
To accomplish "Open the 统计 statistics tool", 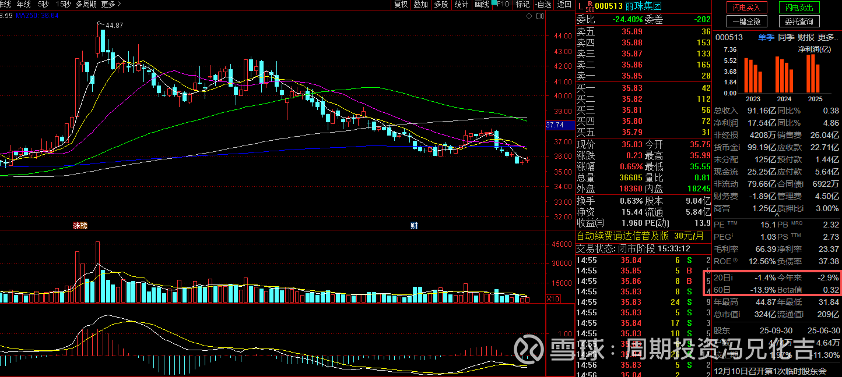I will pos(461,4).
